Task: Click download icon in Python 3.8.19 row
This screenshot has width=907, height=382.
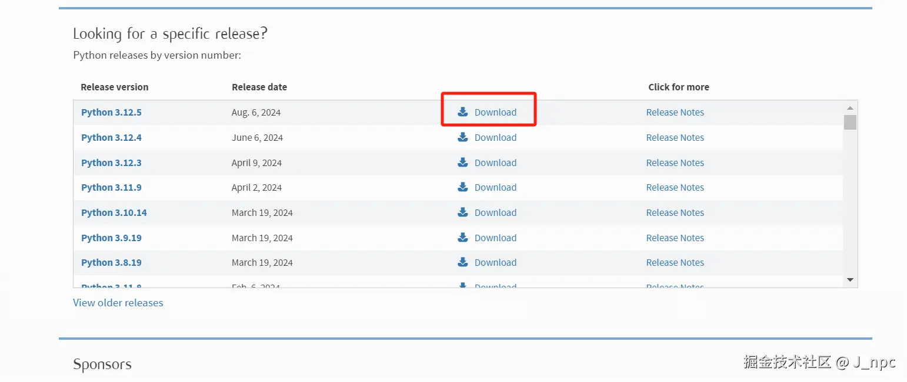Action: (x=463, y=262)
